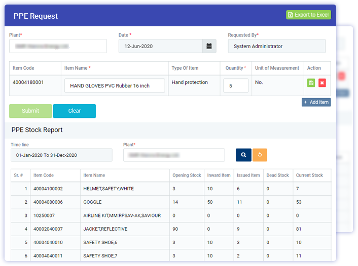Edit the Item Name HAND GLOVES field
Viewport: 358px width, 266px height.
pos(115,85)
